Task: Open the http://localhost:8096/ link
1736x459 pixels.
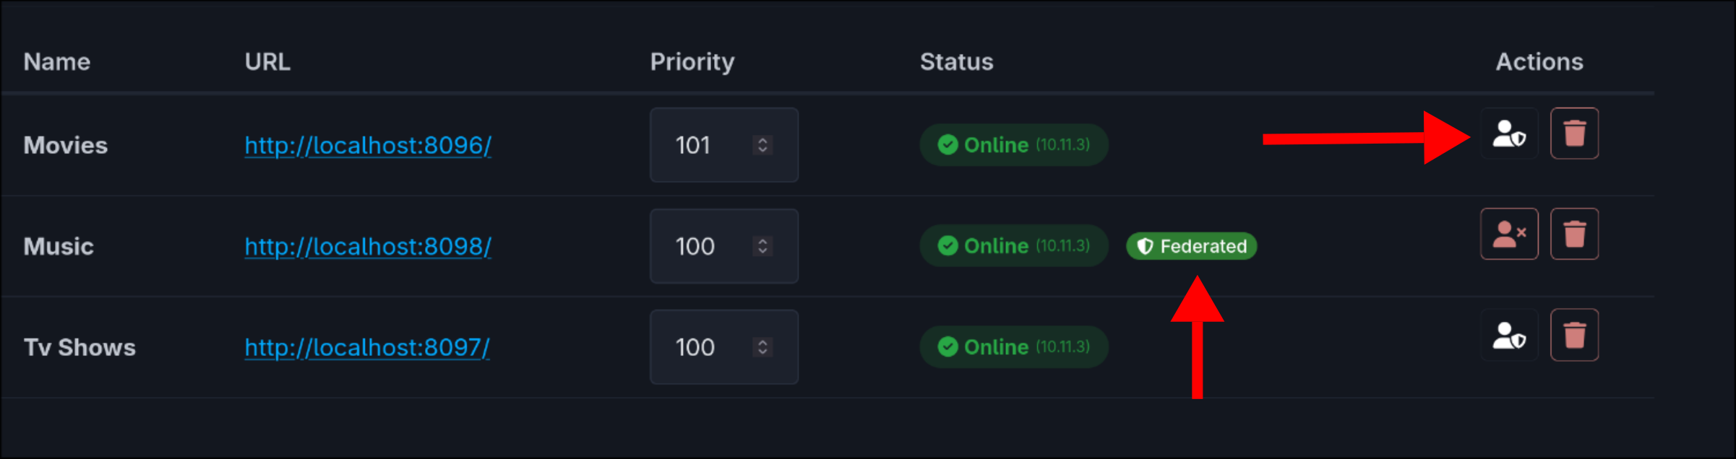Action: coord(367,145)
